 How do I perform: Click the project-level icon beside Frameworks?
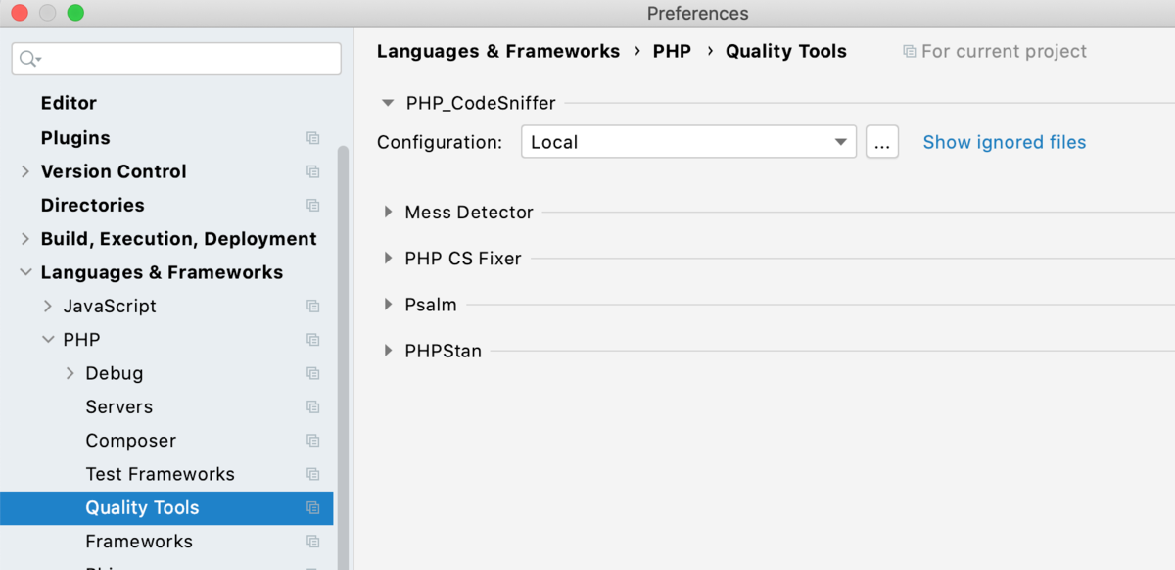click(313, 542)
